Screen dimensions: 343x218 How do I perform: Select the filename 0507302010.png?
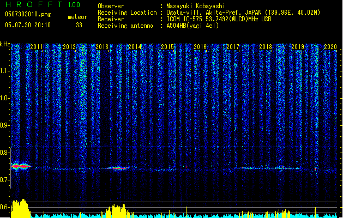coord(28,14)
